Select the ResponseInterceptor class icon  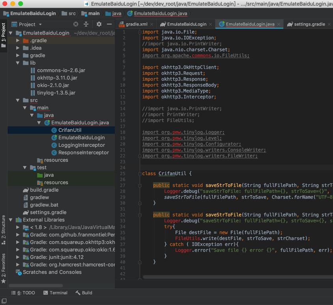54,153
